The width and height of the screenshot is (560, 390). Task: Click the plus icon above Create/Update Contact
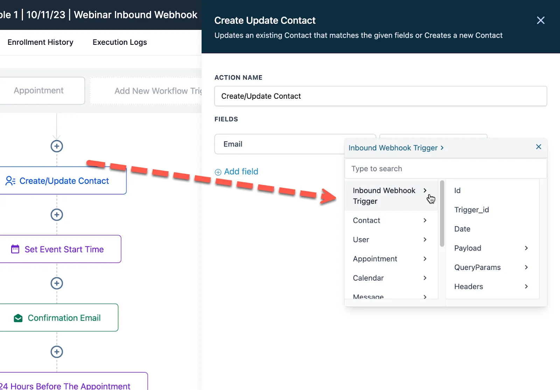(57, 146)
